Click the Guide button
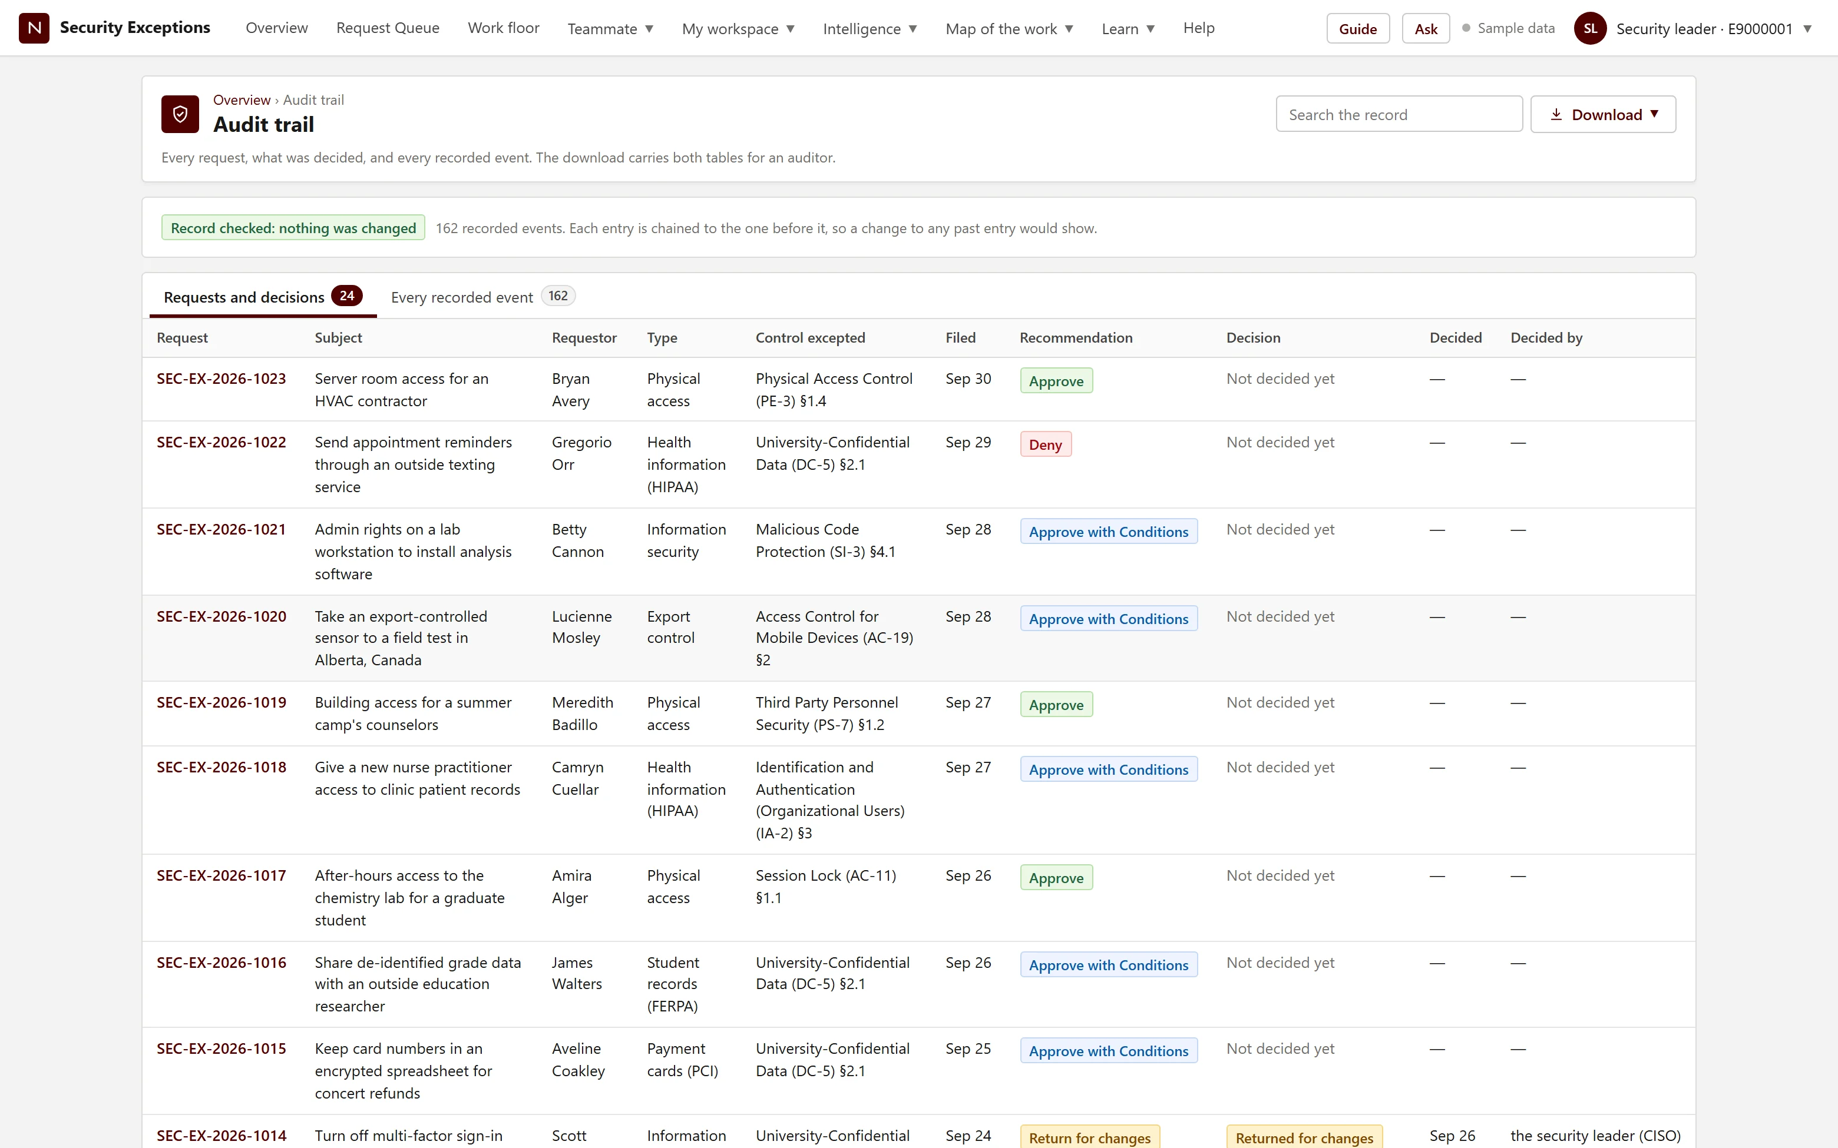This screenshot has height=1148, width=1838. pos(1357,28)
